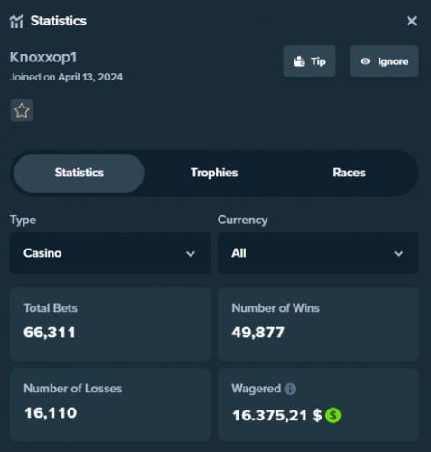Click the chevron in the All currency dropdown

[x=398, y=254]
